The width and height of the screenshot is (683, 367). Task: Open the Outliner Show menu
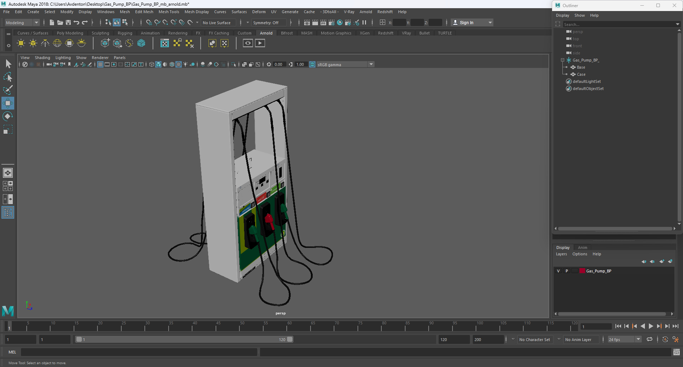(579, 15)
